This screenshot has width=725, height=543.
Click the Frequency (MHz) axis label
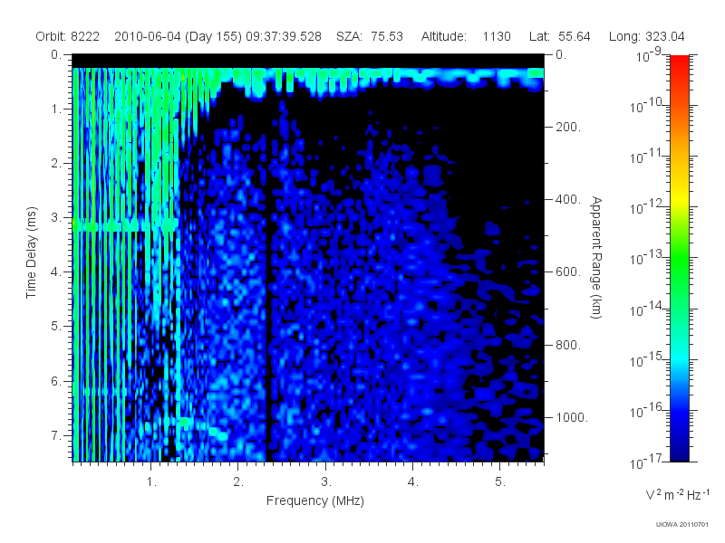pos(314,500)
